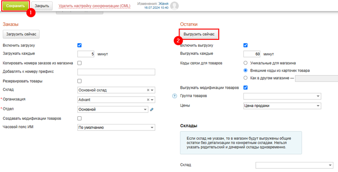Click Удалить настройку синхронизации (CML) link
The height and width of the screenshot is (172, 338).
(x=95, y=6)
